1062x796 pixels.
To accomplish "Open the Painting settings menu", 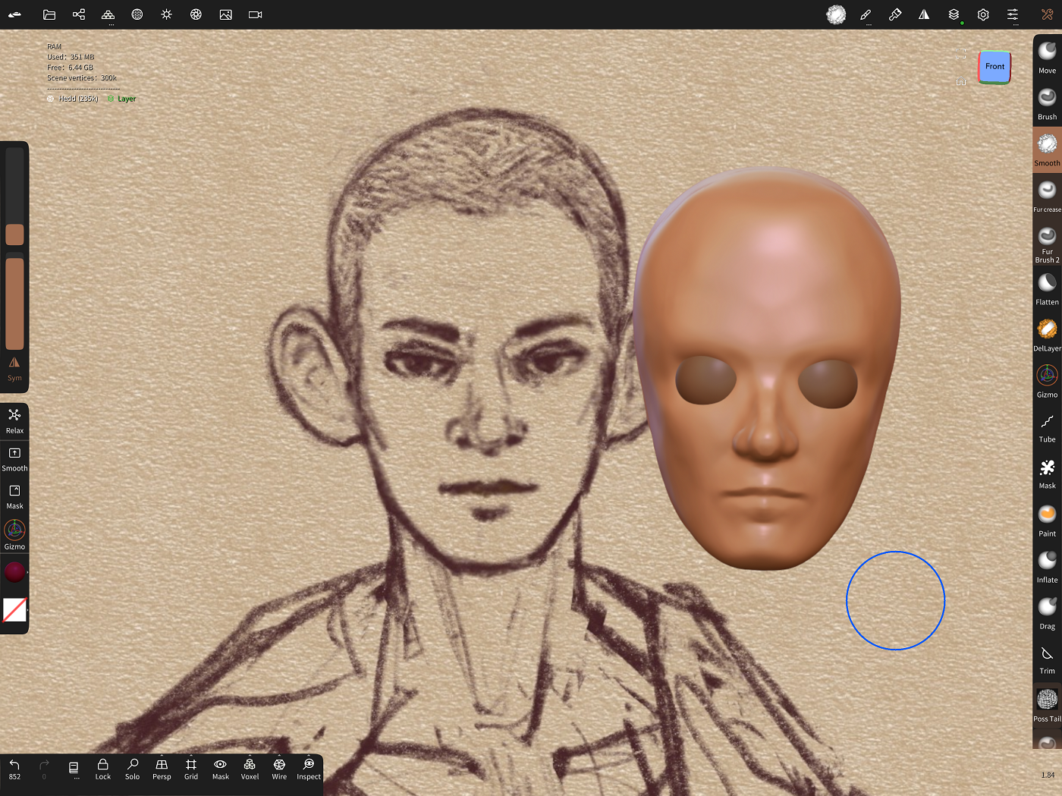I will [x=895, y=14].
